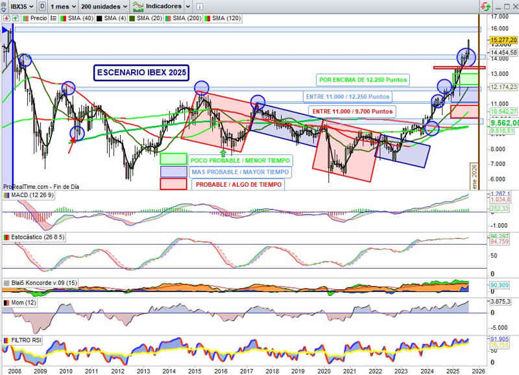Image resolution: width=519 pixels, height=375 pixels.
Task: Click the Koncorde value 90,909
Action: click(500, 285)
